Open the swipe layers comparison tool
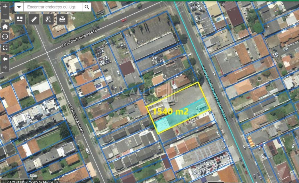The height and width of the screenshot is (183, 299). [x=20, y=19]
